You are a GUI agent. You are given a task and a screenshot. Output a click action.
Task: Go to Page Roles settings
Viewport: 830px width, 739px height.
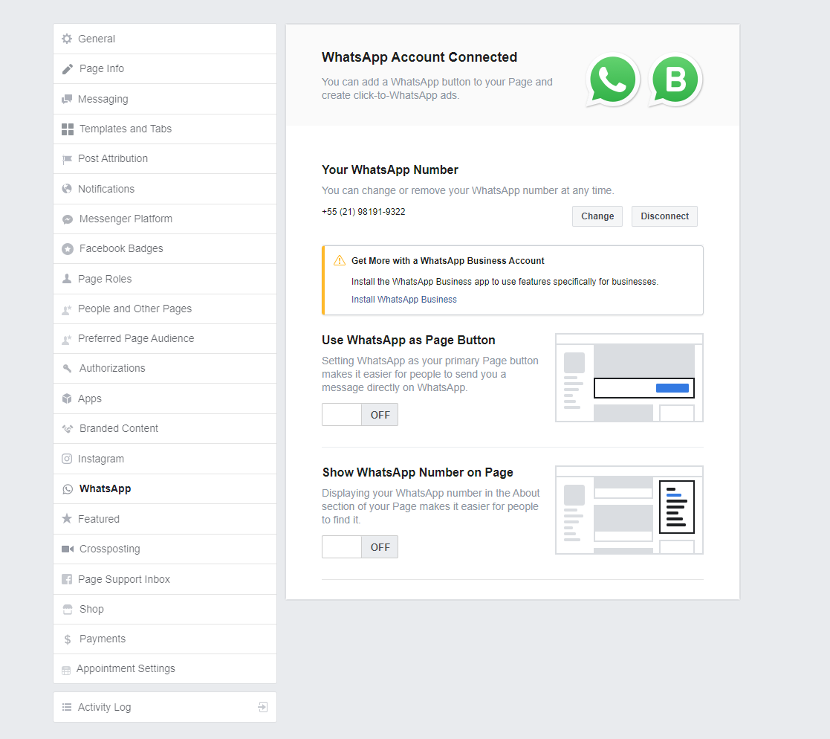coord(105,279)
